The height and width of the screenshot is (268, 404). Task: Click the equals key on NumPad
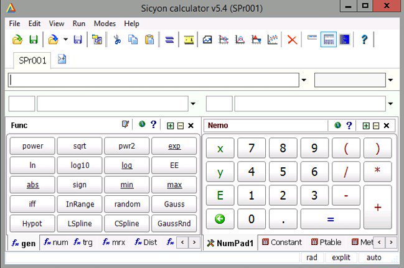pos(331,219)
